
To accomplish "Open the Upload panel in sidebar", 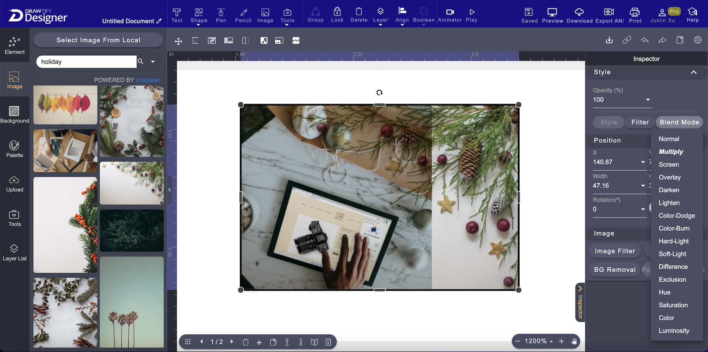I will click(15, 184).
